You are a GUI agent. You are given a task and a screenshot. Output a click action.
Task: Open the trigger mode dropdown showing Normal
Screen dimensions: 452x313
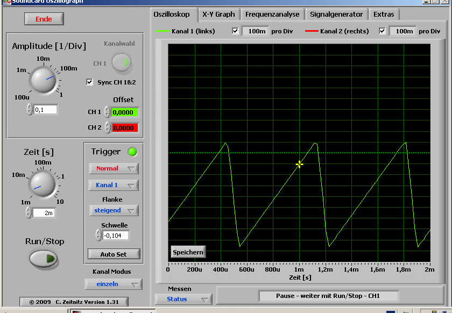tap(114, 169)
